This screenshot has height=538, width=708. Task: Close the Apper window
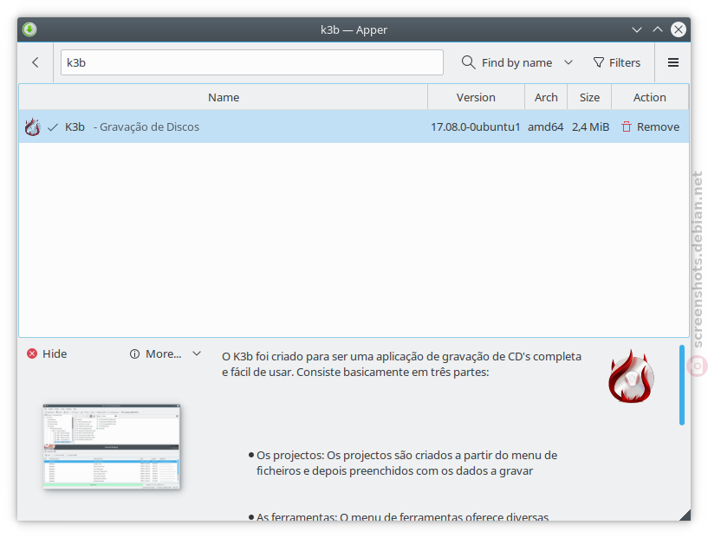tap(679, 29)
